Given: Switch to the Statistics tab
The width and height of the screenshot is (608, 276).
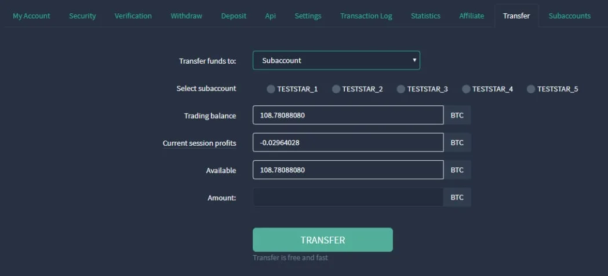Looking at the screenshot, I should point(425,16).
